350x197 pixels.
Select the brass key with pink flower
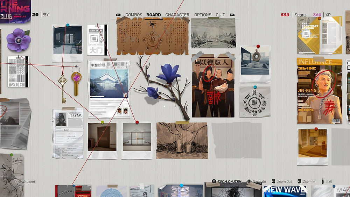click(x=76, y=82)
